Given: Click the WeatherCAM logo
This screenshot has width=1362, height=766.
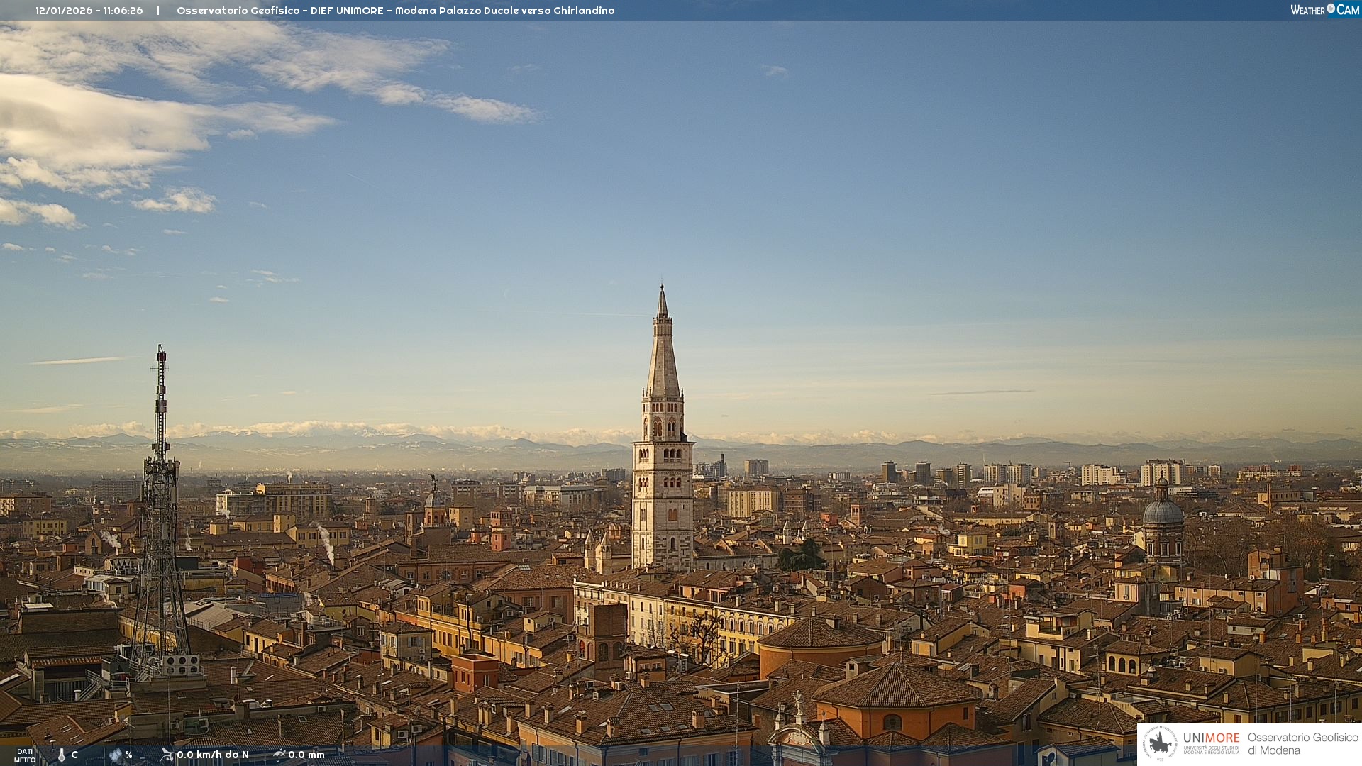Looking at the screenshot, I should click(1324, 10).
